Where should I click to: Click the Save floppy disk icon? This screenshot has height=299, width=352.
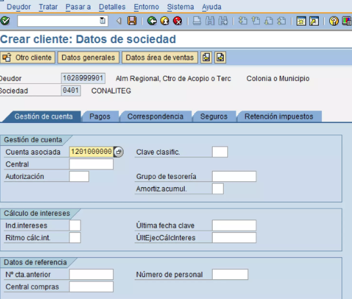coord(132,21)
